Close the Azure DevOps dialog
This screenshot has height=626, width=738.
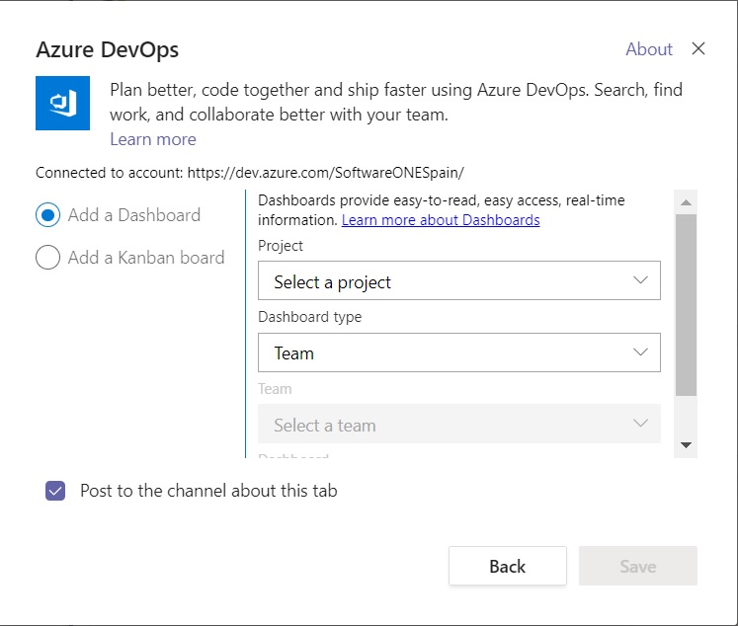click(698, 49)
